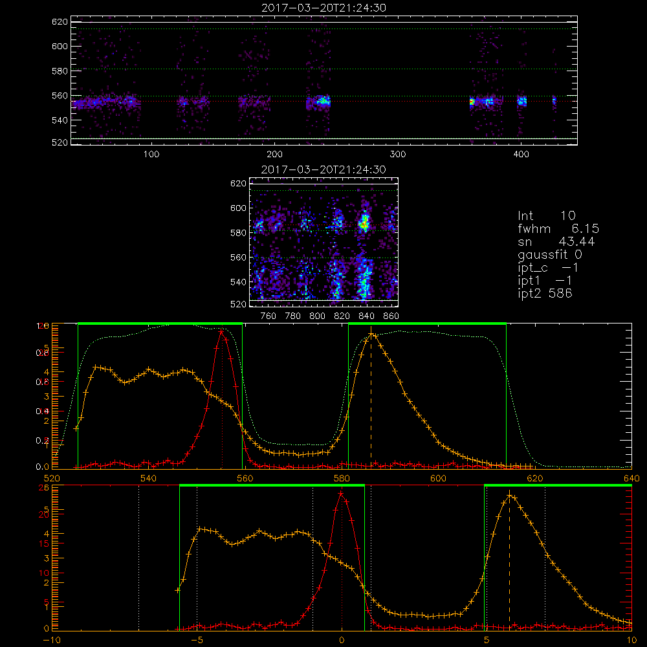Viewport: 647px width, 647px height.
Task: Click left thick green bar atop upper line plot
Action: [160, 323]
